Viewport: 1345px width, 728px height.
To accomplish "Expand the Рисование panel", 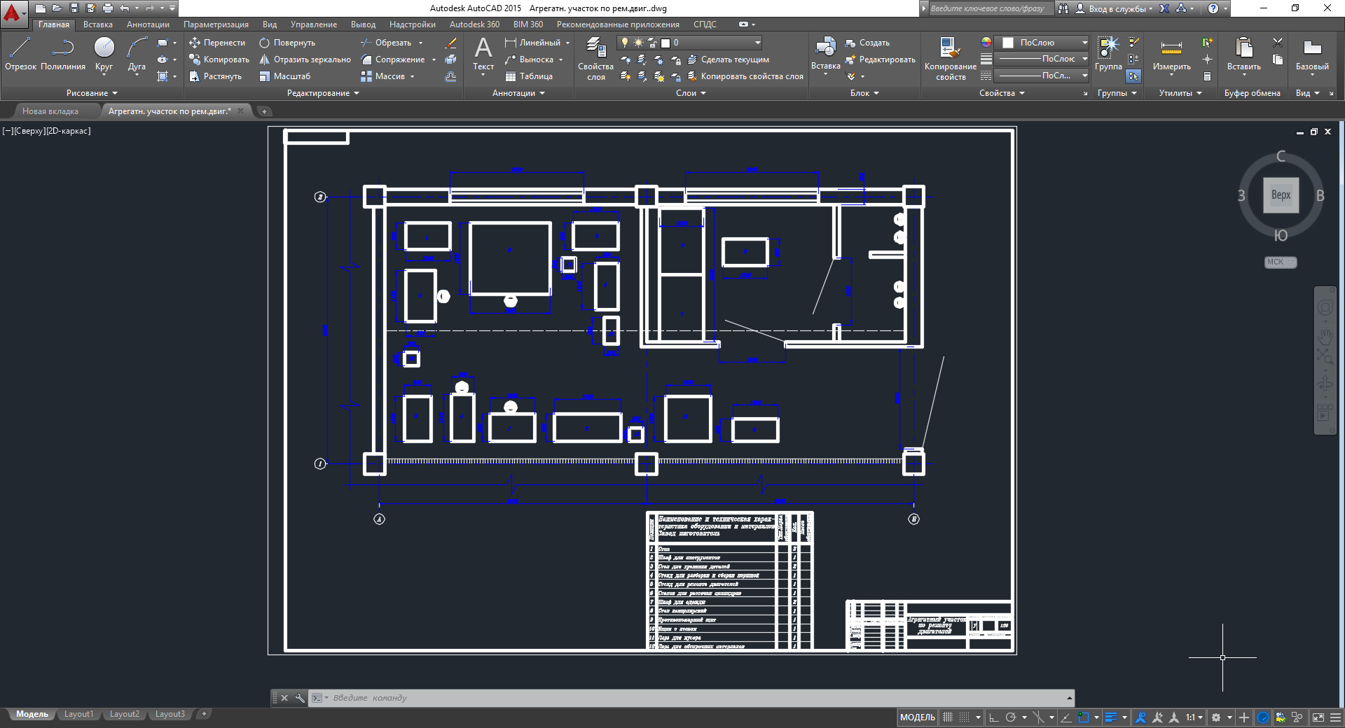I will [x=92, y=93].
